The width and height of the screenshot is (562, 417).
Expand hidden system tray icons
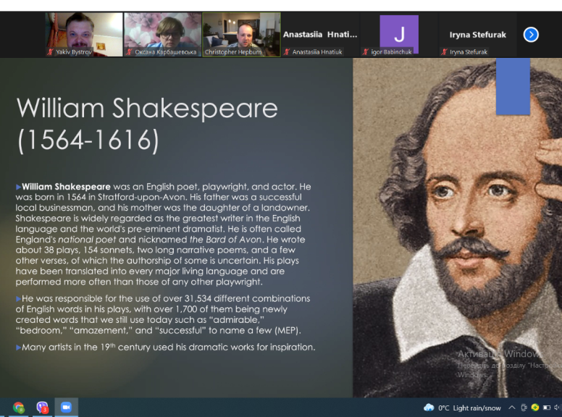[x=512, y=408]
